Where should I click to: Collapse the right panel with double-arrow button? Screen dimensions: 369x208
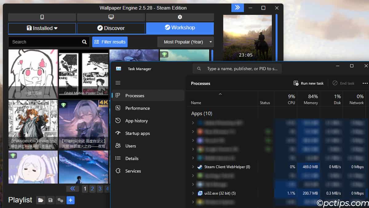[x=237, y=8]
